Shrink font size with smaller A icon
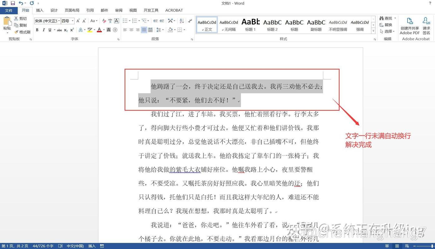This screenshot has height=249, width=435. tap(84, 21)
